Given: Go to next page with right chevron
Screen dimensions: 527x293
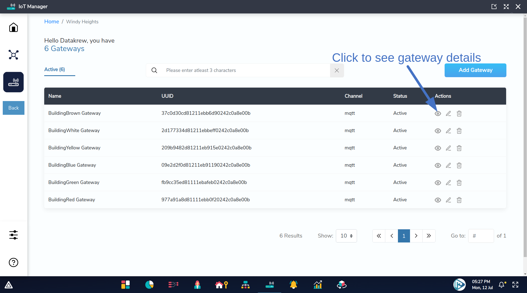Looking at the screenshot, I should [416, 236].
